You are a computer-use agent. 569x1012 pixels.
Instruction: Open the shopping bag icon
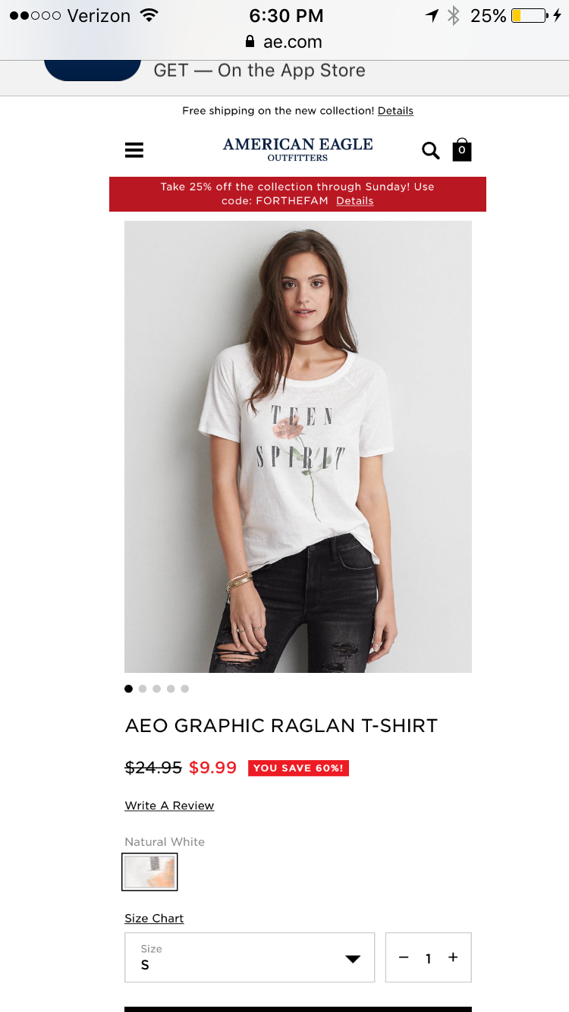pos(462,149)
